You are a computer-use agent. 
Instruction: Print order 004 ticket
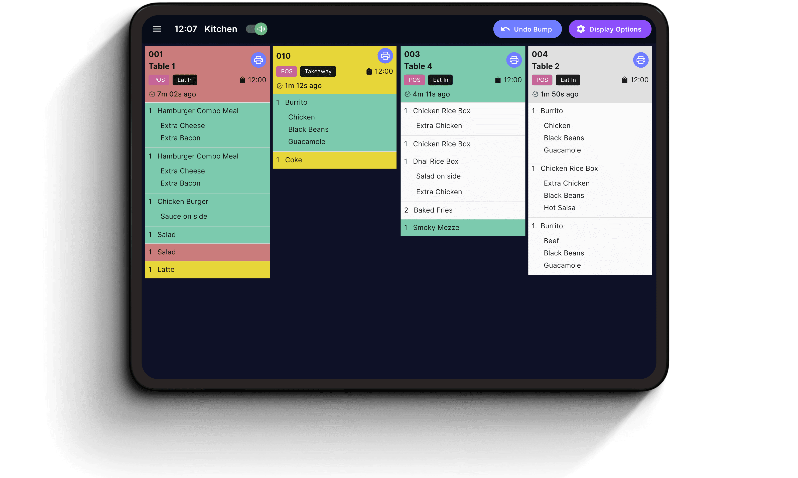[x=640, y=60]
